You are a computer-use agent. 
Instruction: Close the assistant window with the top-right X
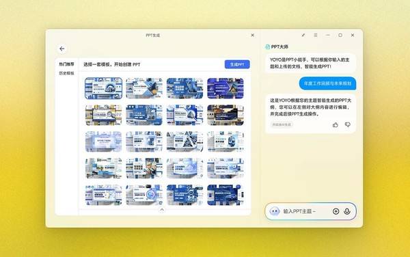point(353,35)
